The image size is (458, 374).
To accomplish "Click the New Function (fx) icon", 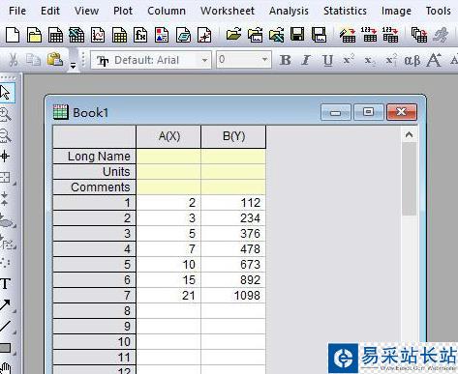I will click(x=140, y=35).
